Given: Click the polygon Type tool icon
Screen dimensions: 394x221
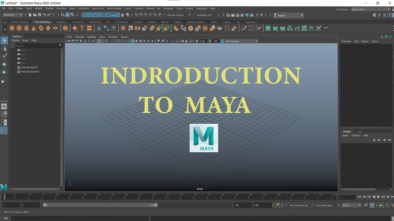Looking at the screenshot, I should pos(82,28).
